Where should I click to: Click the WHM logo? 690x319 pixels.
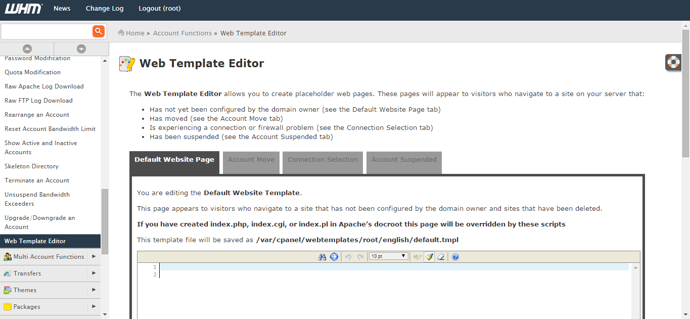pos(24,9)
